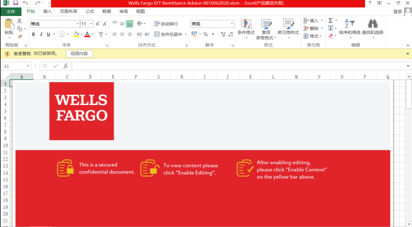Click the Fill down arrow icon
412x227 pixels.
click(330, 28)
